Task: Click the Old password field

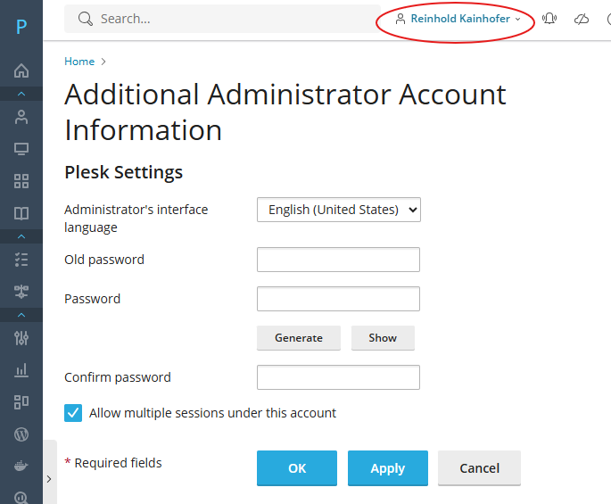Action: 338,260
